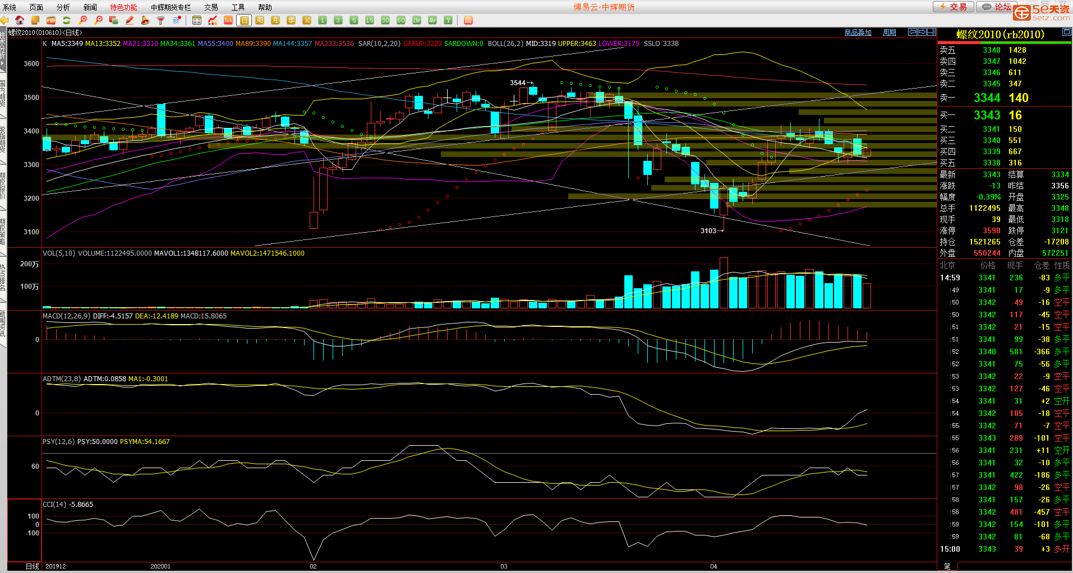Toggle the daily '日' period button
This screenshot has height=573, width=1073.
pos(244,20)
